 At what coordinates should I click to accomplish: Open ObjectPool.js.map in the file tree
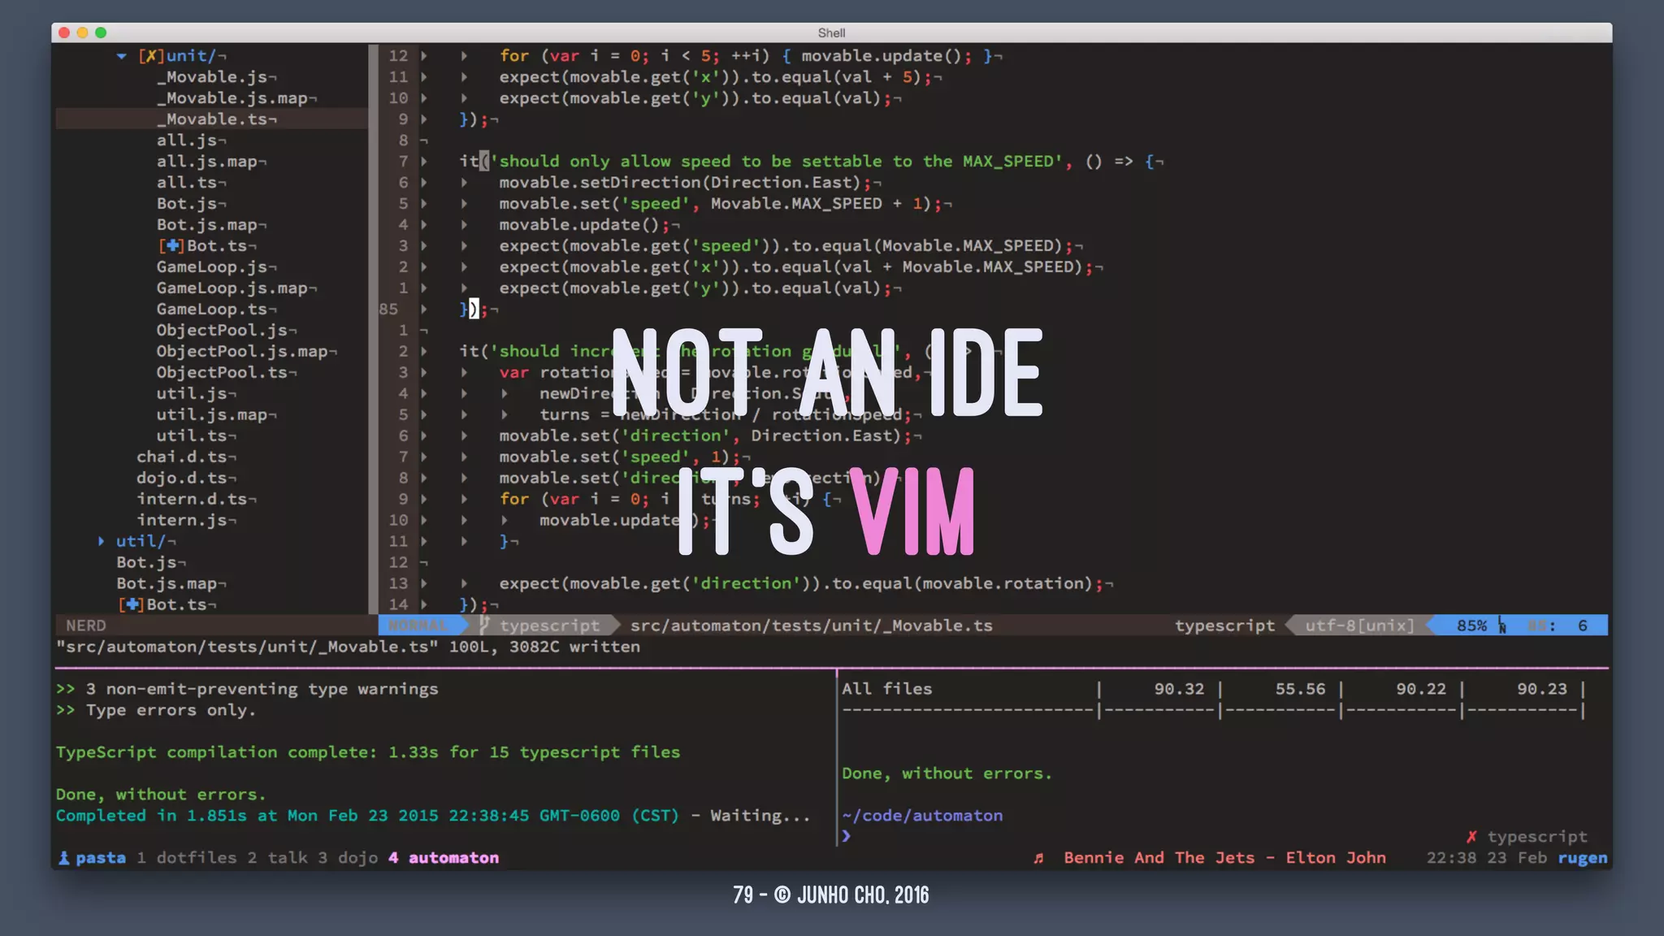(x=242, y=352)
